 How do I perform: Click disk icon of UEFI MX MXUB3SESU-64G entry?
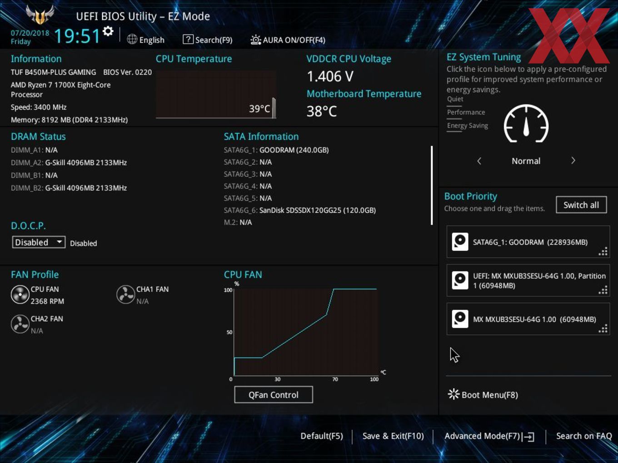pos(460,280)
